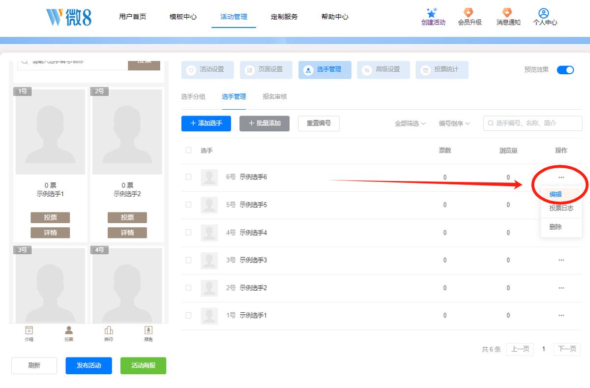Open more actions for 示例选手1

click(561, 315)
